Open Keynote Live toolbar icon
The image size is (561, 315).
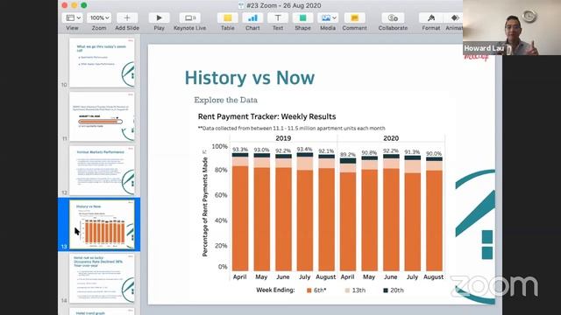tap(189, 17)
